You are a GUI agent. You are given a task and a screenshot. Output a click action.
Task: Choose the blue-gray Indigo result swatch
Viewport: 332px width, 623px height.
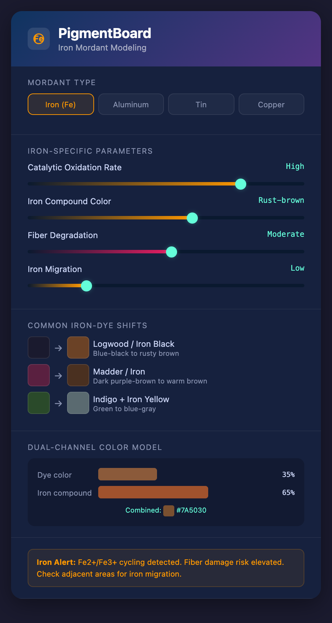click(78, 403)
